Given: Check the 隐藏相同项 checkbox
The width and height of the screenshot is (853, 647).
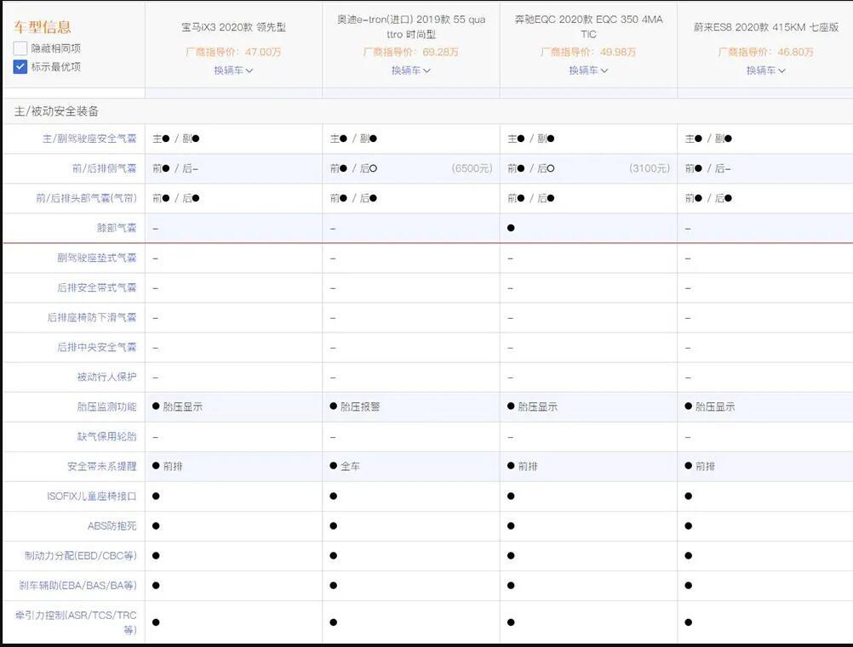Looking at the screenshot, I should point(20,48).
